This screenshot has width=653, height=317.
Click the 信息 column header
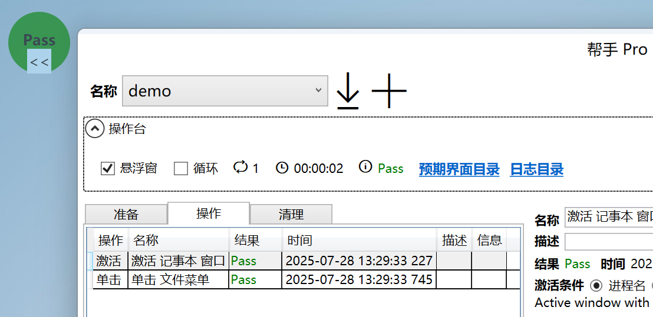489,240
